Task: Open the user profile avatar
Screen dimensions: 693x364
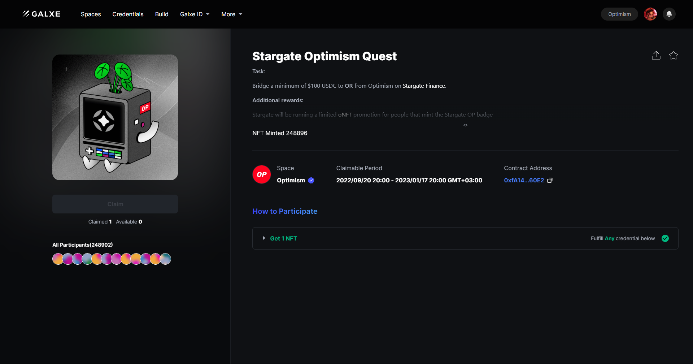Action: (650, 14)
